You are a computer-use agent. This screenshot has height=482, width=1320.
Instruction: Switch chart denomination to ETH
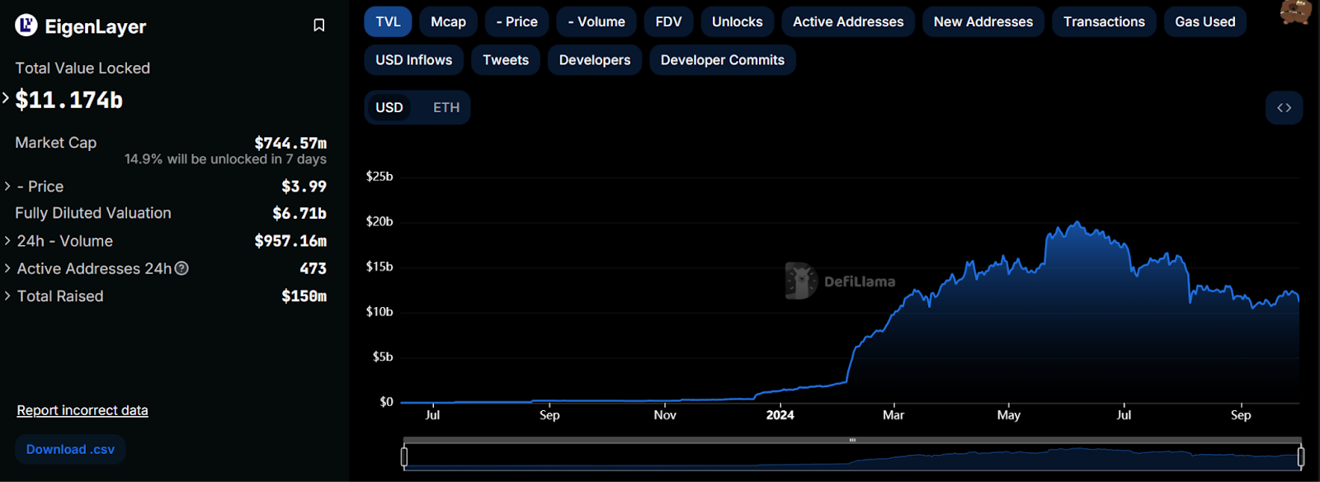(x=446, y=107)
